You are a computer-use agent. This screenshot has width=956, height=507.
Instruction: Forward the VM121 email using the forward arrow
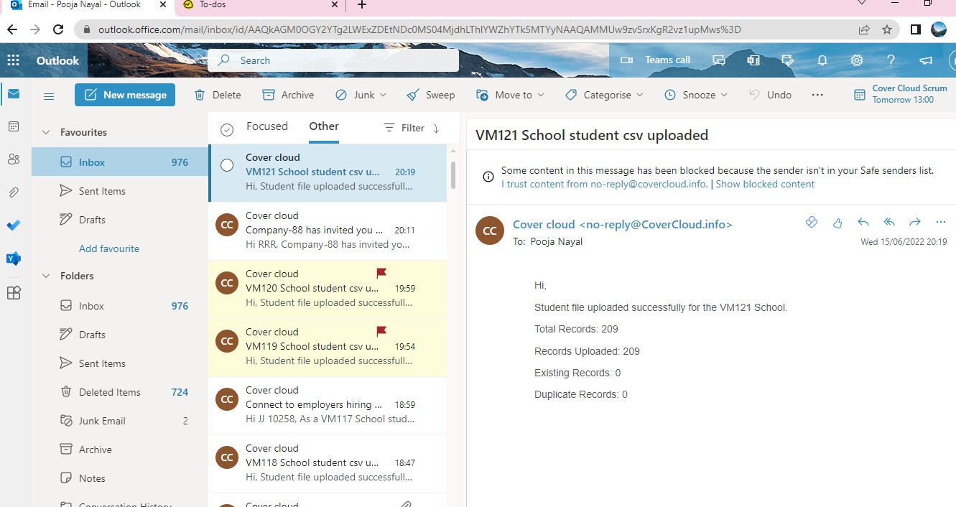pos(915,223)
